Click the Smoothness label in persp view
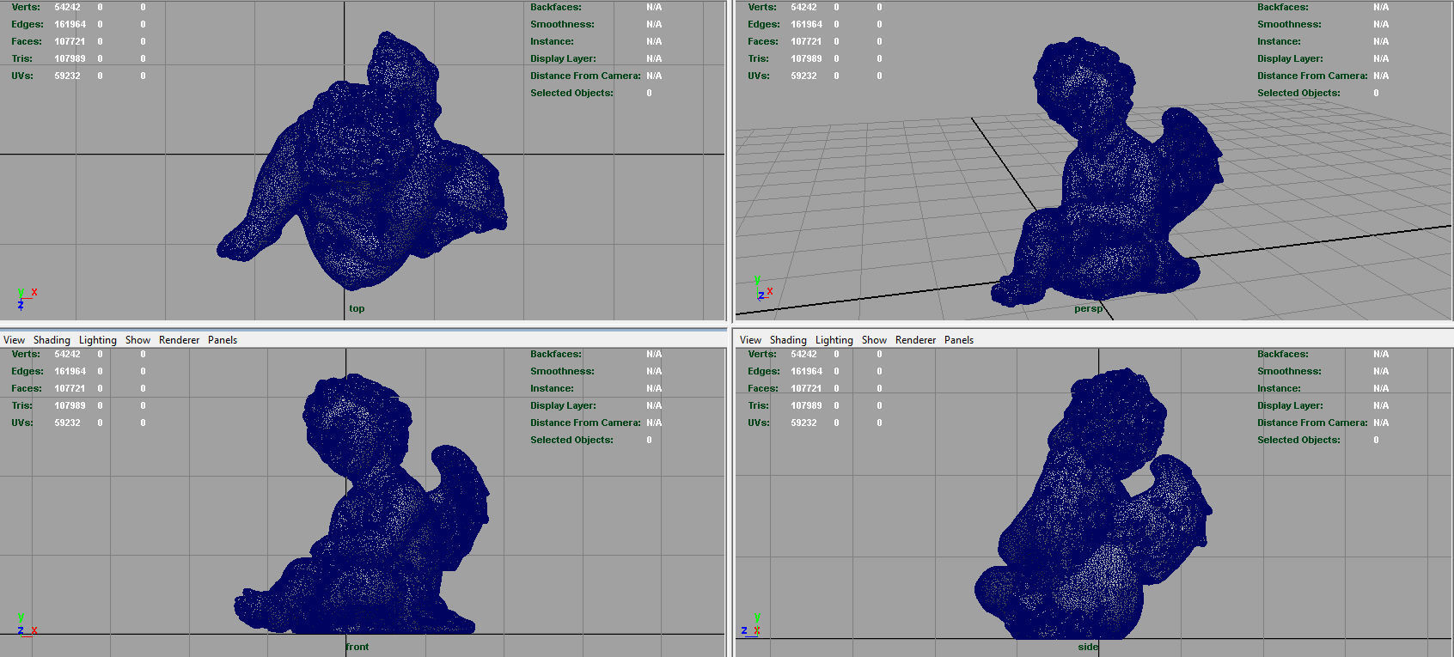This screenshot has height=657, width=1454. [1289, 24]
